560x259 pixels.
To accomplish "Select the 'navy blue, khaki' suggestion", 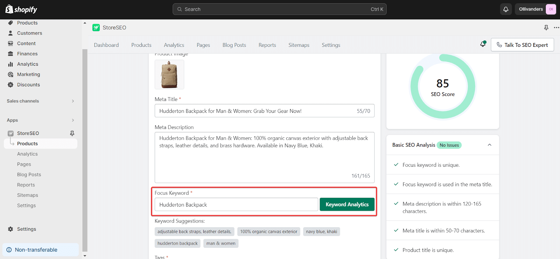I will pos(322,231).
